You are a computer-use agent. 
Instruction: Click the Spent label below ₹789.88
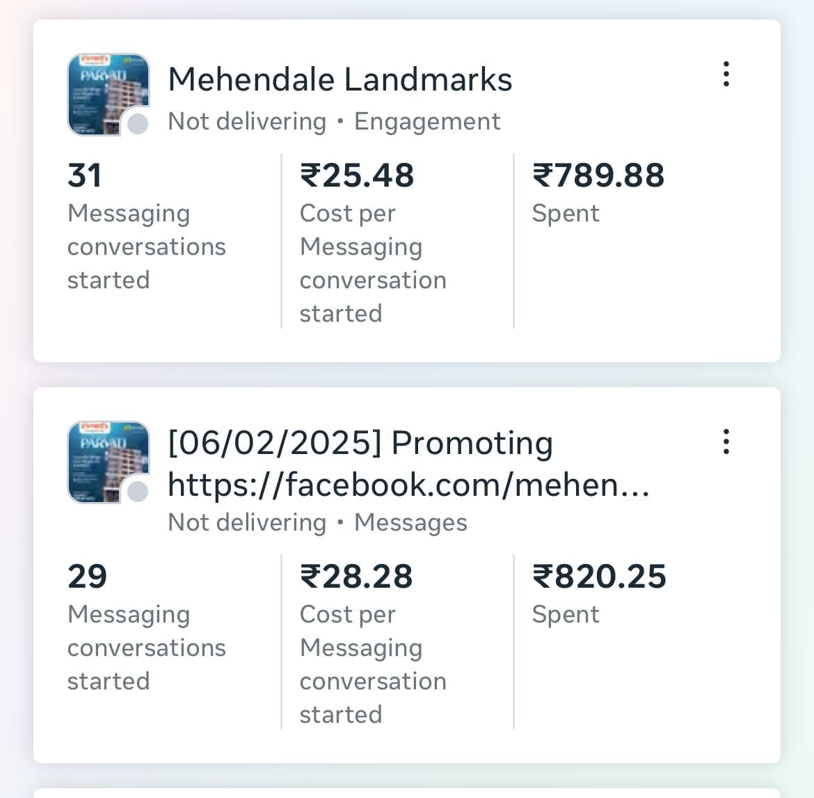pos(565,213)
